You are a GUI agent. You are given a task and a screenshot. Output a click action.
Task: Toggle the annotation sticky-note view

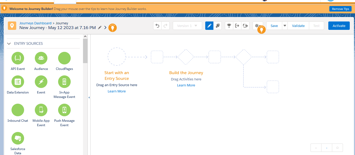[217, 25]
